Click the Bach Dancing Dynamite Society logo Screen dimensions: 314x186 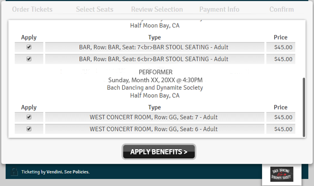click(x=282, y=174)
